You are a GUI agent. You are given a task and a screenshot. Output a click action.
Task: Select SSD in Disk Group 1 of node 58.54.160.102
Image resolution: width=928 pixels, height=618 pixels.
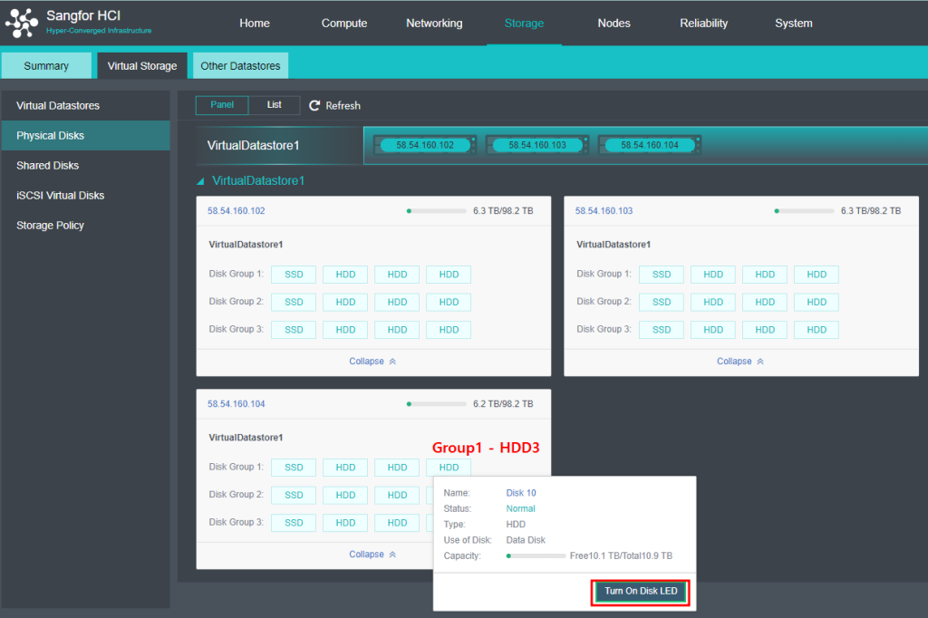(x=294, y=275)
